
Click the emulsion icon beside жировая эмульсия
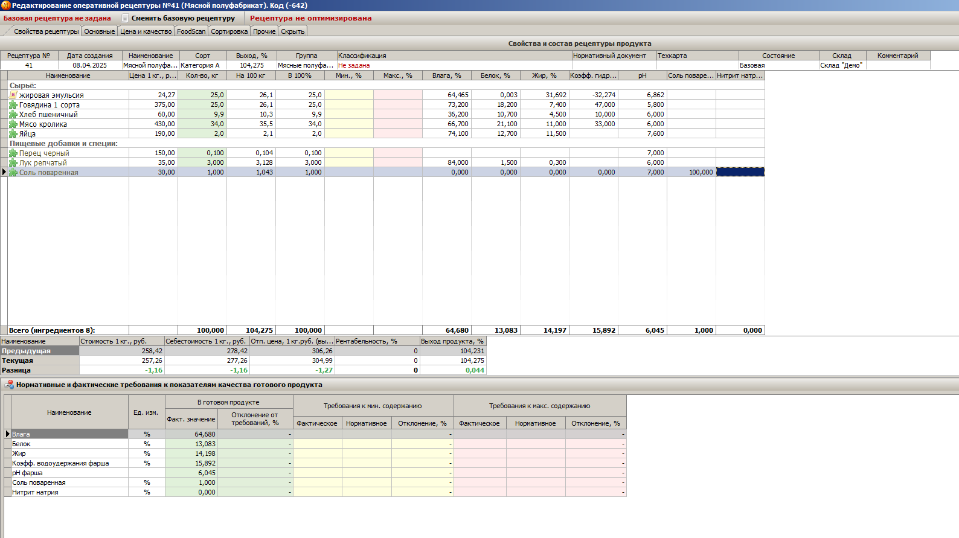pyautogui.click(x=13, y=95)
